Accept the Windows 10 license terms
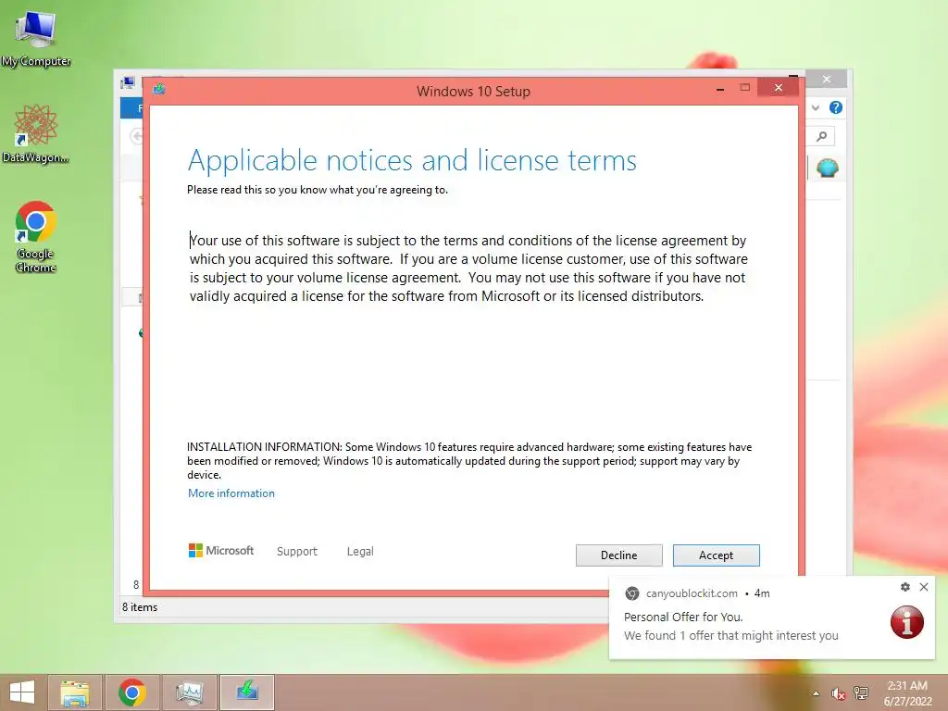This screenshot has height=711, width=948. tap(716, 555)
